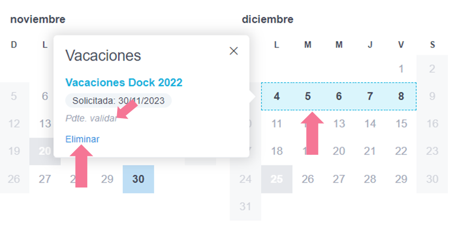Select December 14 date
Image resolution: width=463 pixels, height=228 pixels.
tap(370, 124)
